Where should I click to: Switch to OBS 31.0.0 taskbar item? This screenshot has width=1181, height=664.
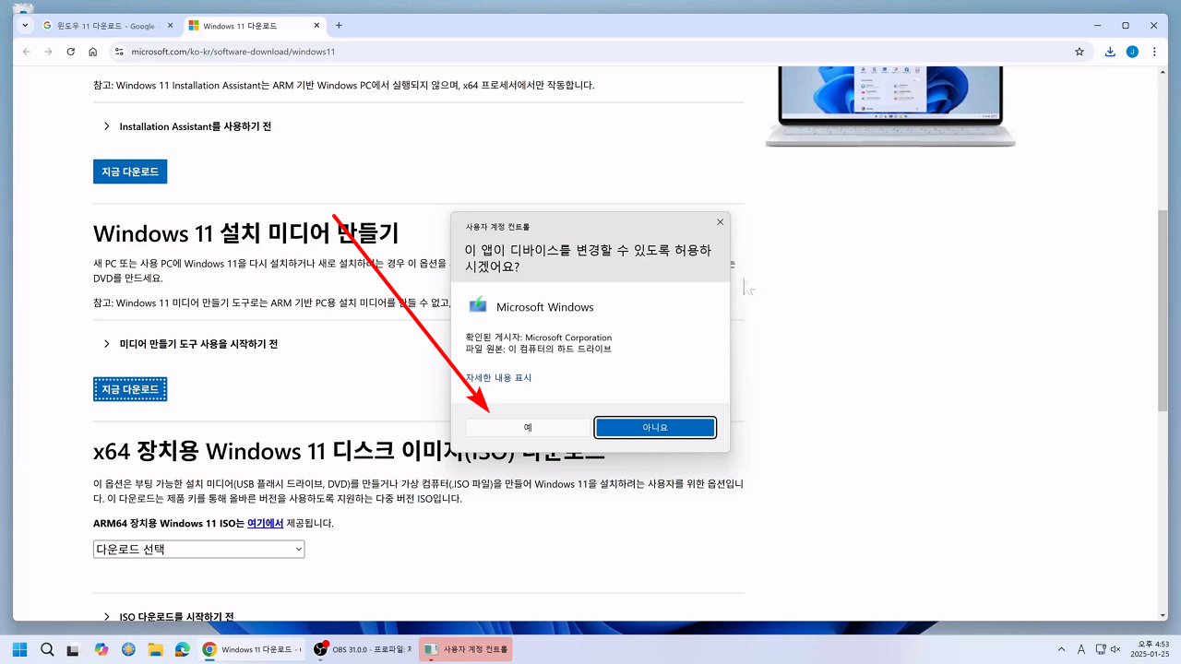coord(363,649)
